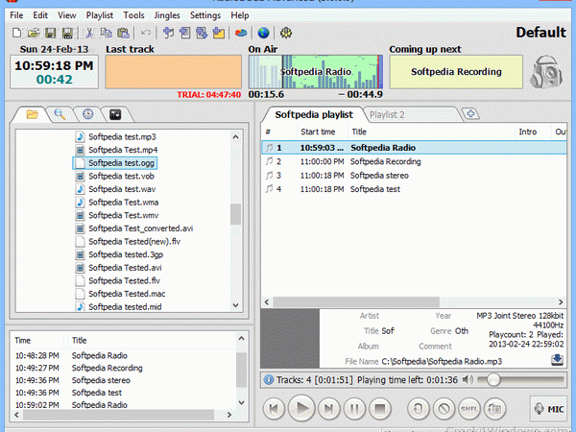
Task: Pause playback with the pause button
Action: point(354,409)
